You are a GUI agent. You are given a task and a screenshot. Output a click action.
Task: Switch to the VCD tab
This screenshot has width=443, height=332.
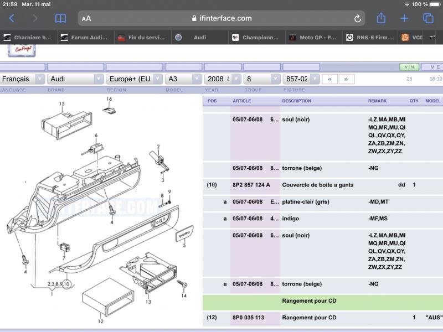click(411, 37)
